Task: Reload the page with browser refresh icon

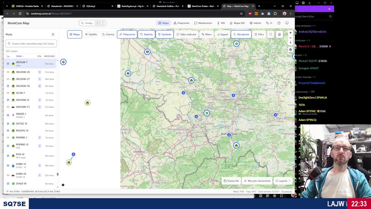Action: (x=20, y=13)
